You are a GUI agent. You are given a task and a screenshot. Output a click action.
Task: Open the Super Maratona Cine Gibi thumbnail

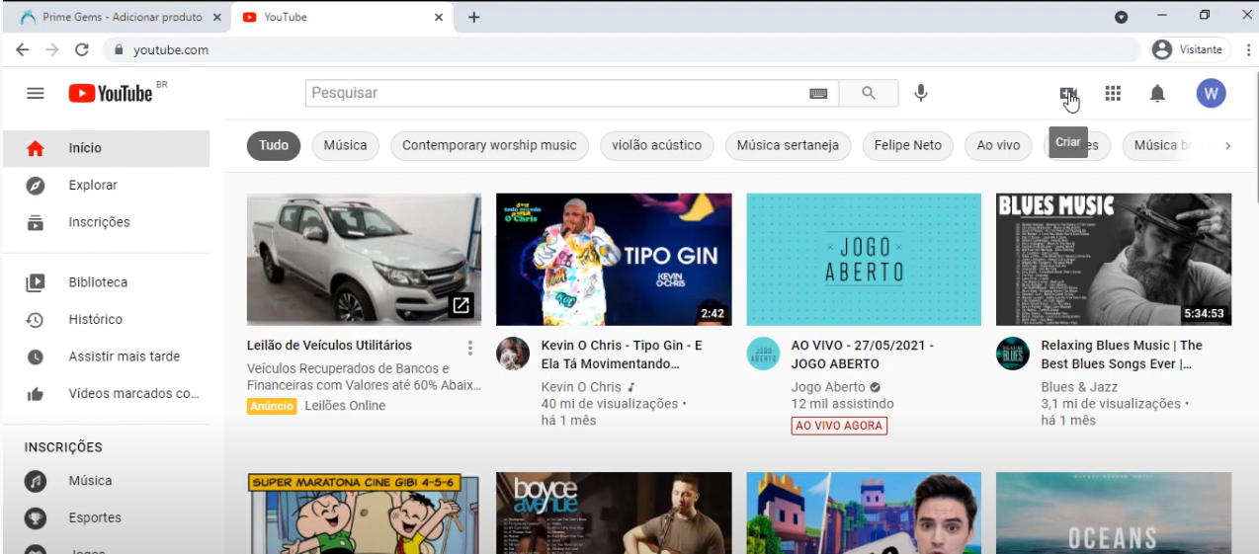(364, 513)
